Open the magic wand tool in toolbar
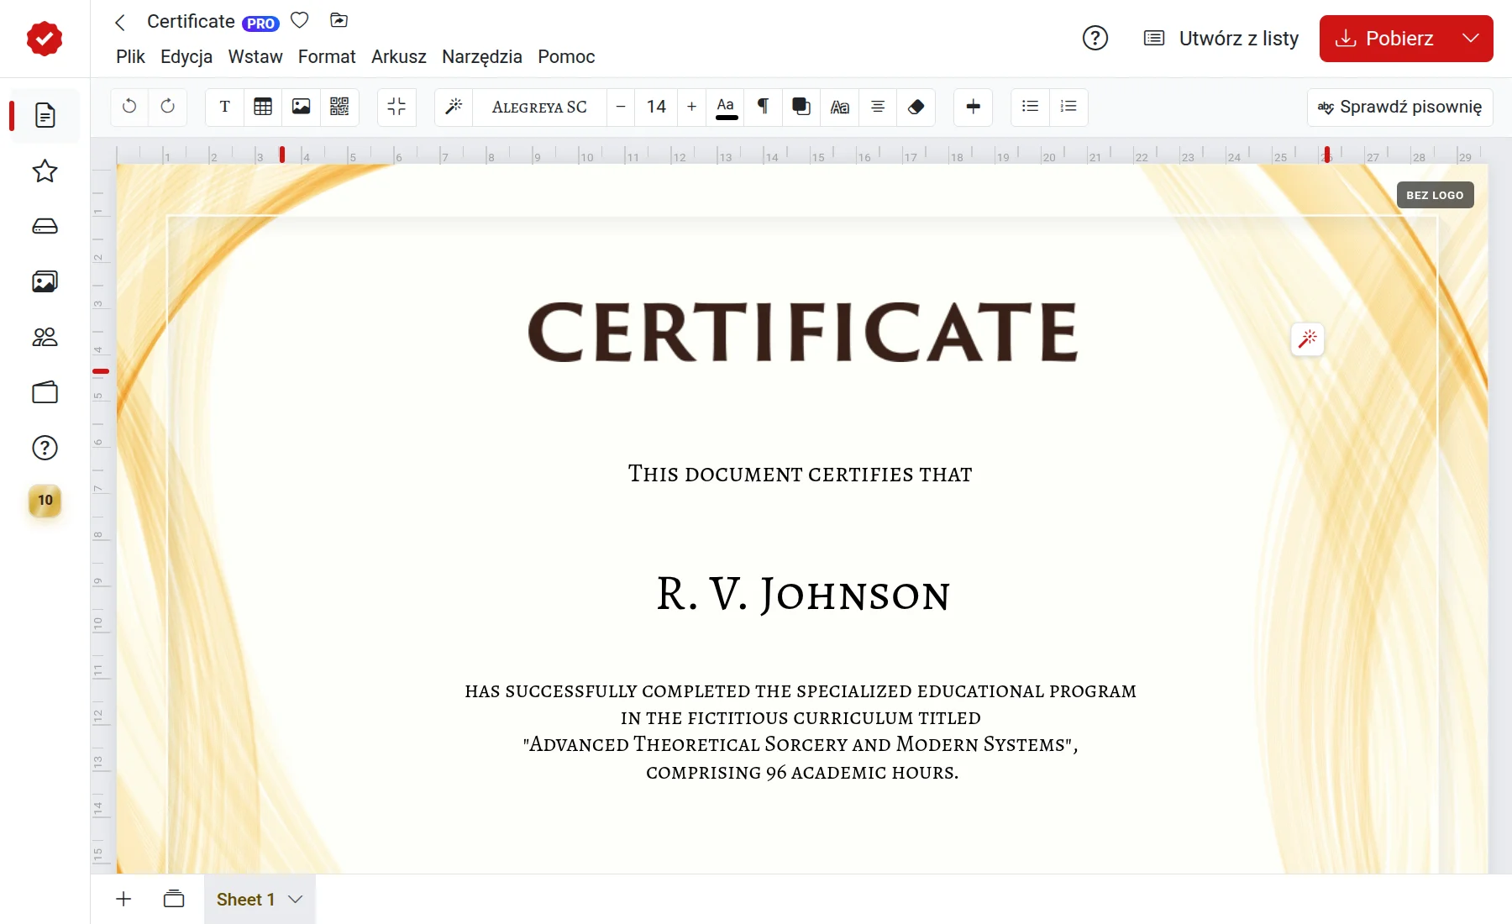 tap(454, 107)
